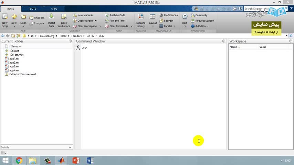Open PowerPoint from the taskbar
Viewport: 294px width, 165px height.
coord(76,161)
